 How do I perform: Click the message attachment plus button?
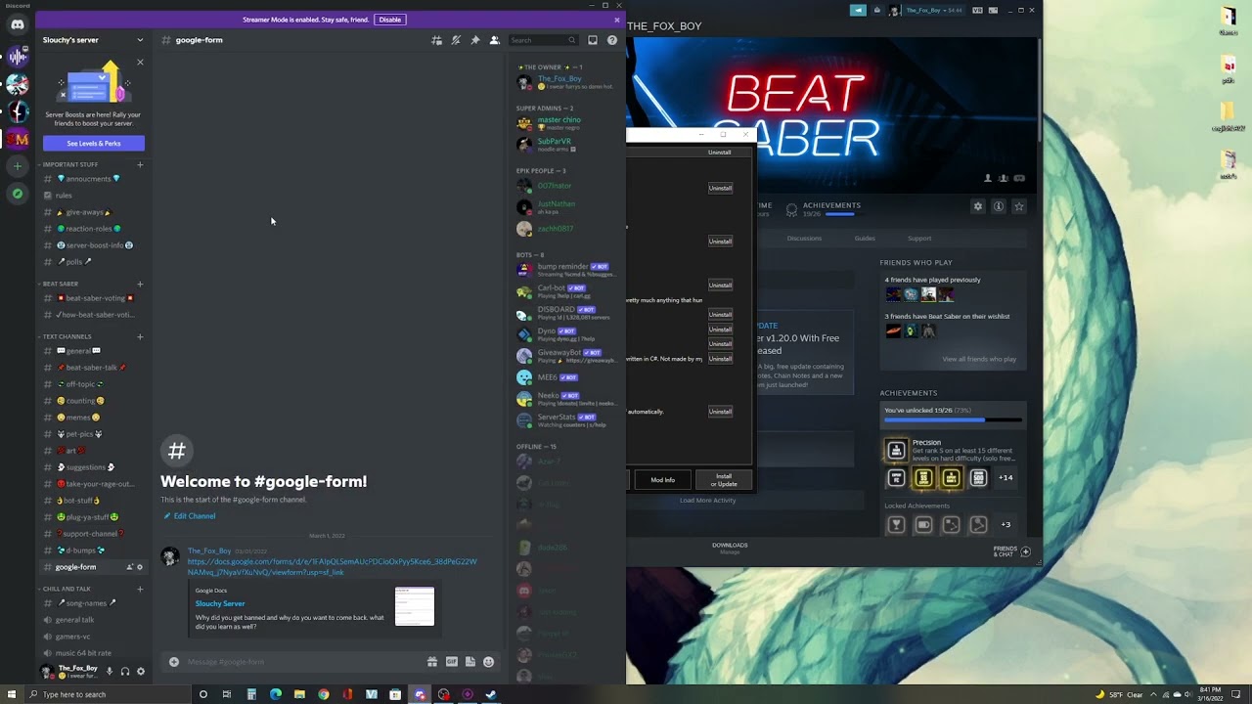tap(174, 662)
